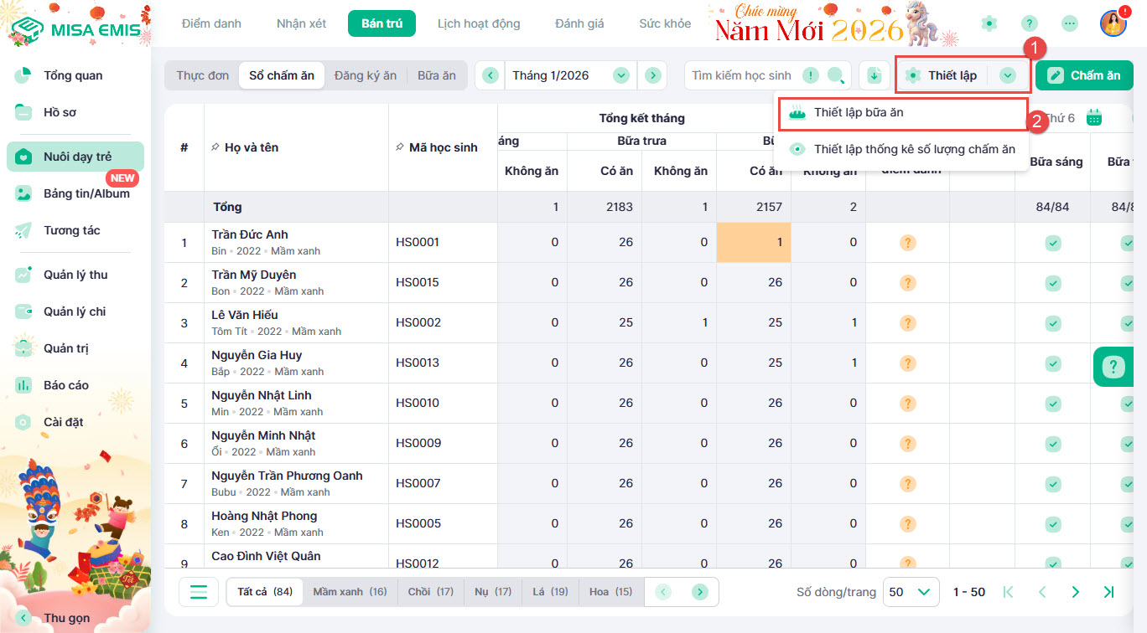The width and height of the screenshot is (1147, 633).
Task: Click the floating green help widget
Action: tap(1113, 367)
